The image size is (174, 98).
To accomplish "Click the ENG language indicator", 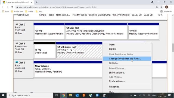I will 154,95.
